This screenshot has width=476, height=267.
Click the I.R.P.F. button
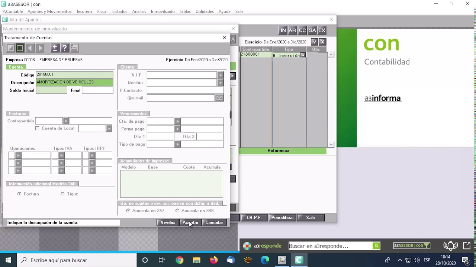[x=254, y=218]
